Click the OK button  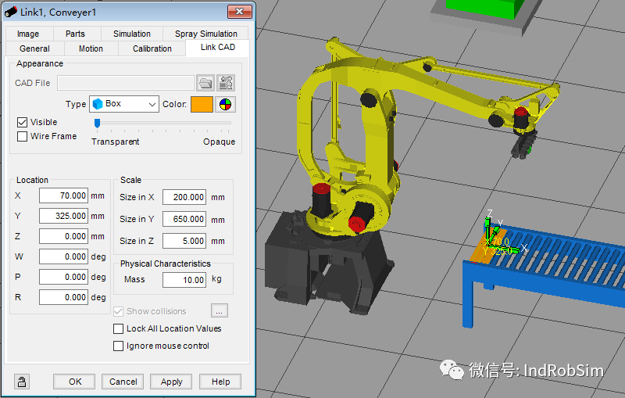pyautogui.click(x=74, y=382)
